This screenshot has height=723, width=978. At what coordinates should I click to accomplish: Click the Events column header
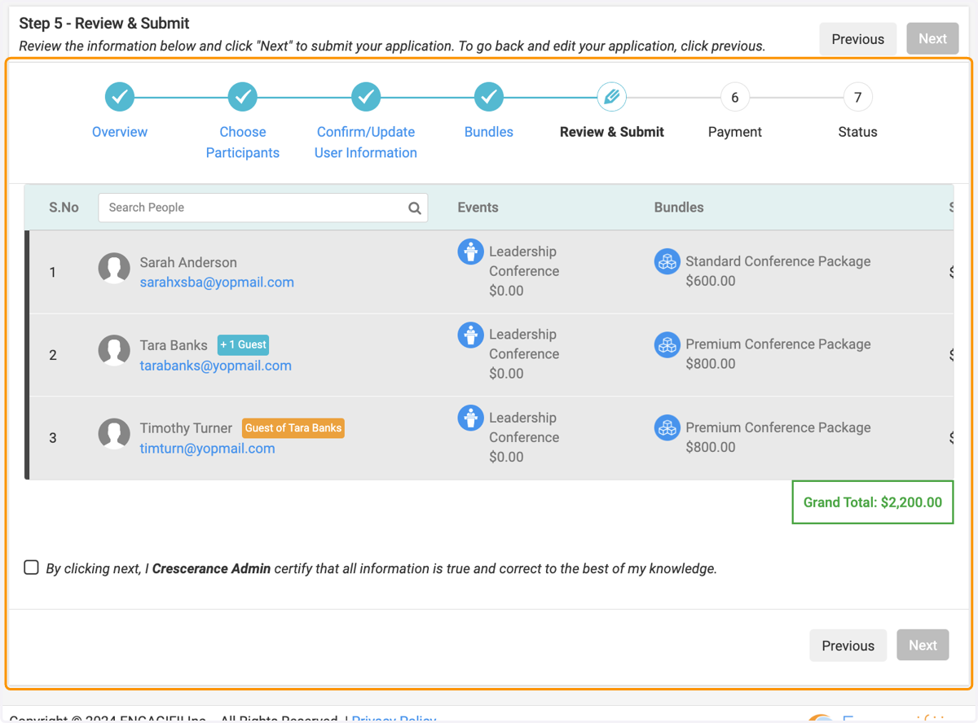pyautogui.click(x=478, y=208)
